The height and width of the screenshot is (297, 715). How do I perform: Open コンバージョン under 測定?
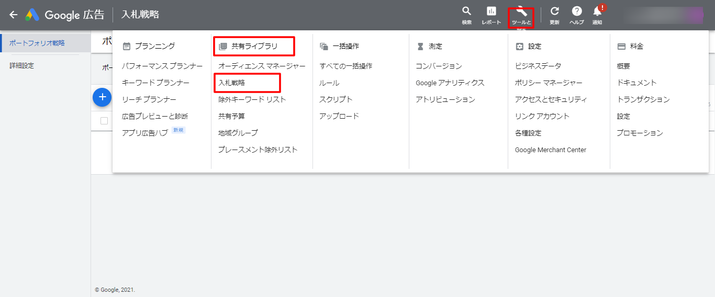(x=439, y=66)
